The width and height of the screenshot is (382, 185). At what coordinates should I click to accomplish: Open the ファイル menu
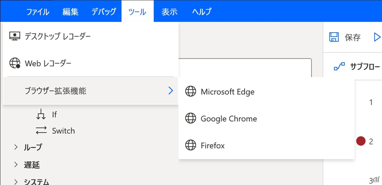pyautogui.click(x=38, y=12)
